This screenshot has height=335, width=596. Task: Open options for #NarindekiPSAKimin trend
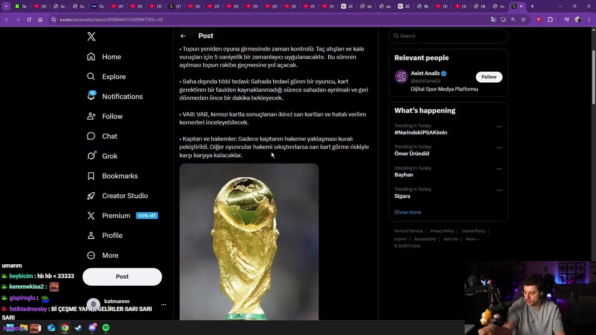point(499,127)
